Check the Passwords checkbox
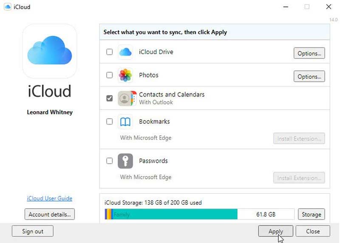 [x=110, y=161]
